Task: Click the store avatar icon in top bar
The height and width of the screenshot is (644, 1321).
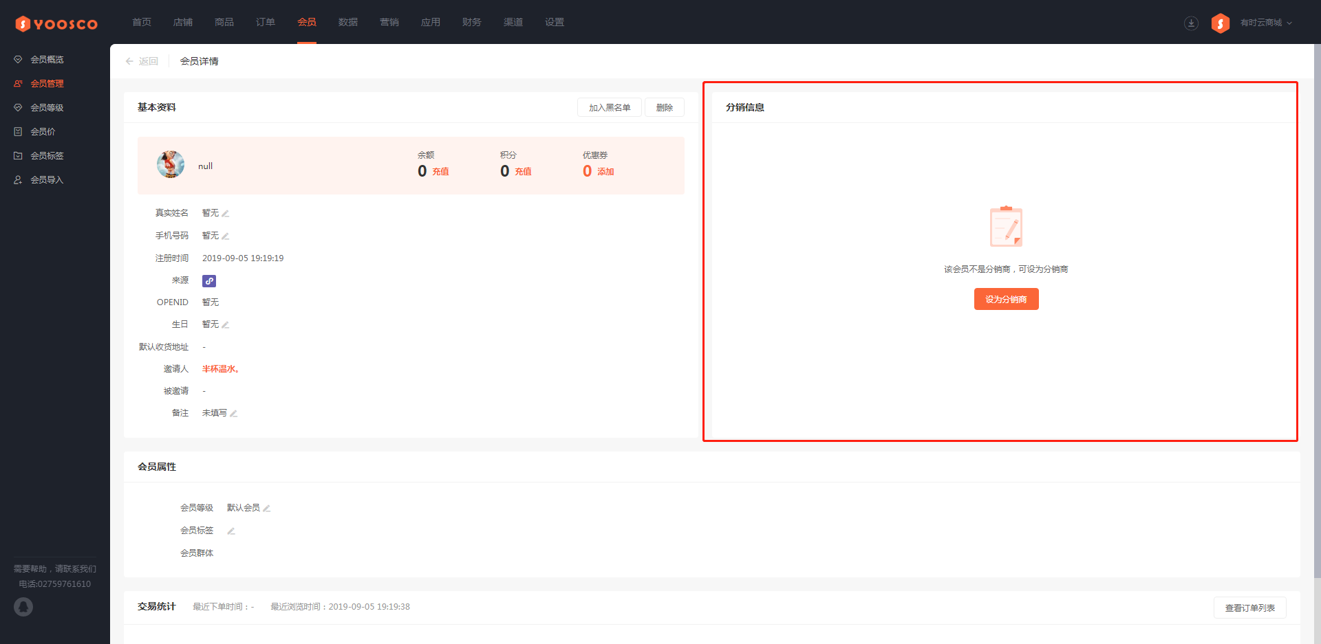Action: click(x=1221, y=23)
